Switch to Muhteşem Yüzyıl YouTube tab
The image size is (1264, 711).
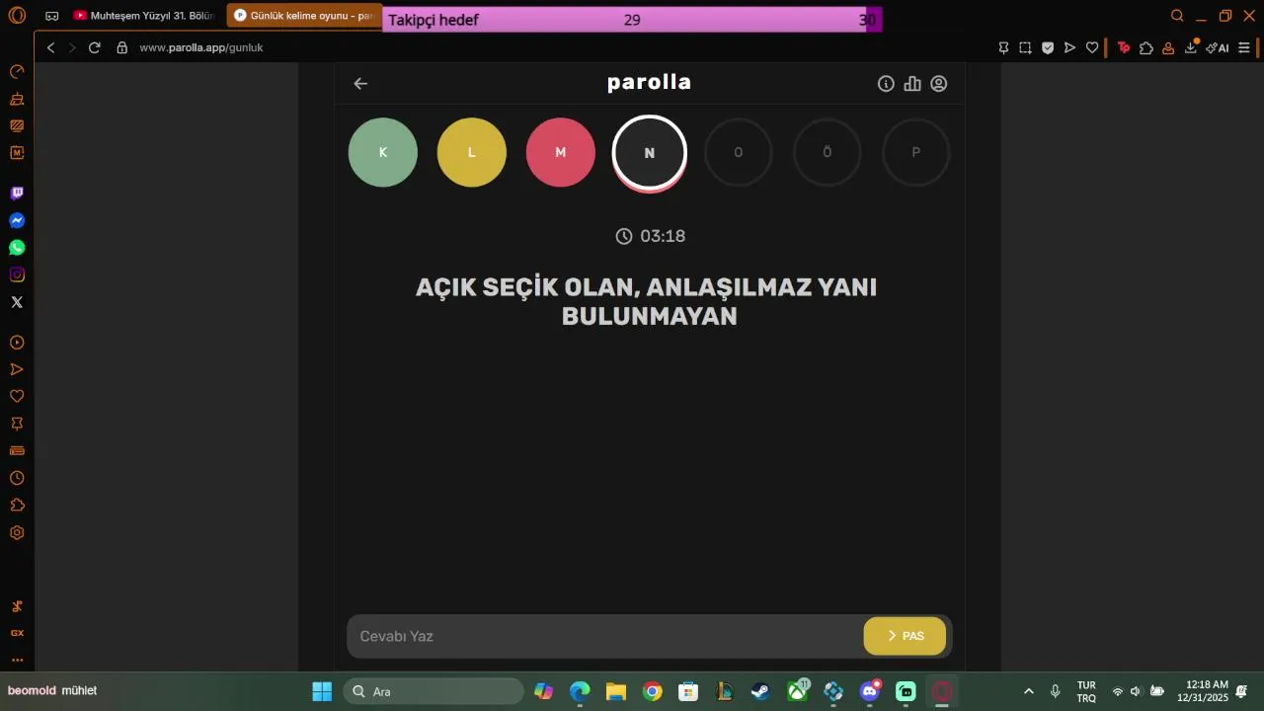[x=143, y=16]
